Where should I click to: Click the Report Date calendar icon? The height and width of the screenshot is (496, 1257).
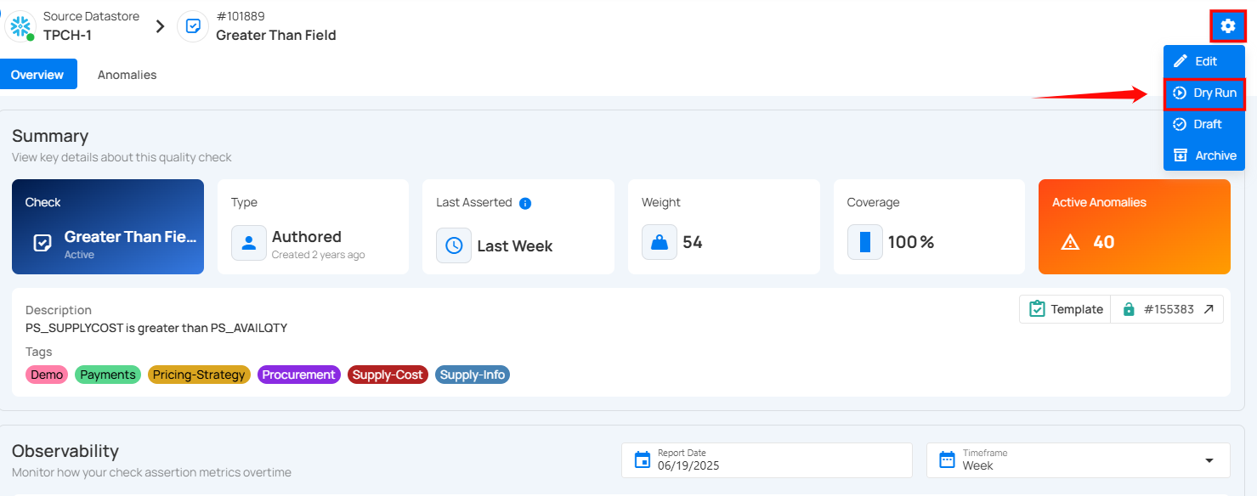(643, 459)
